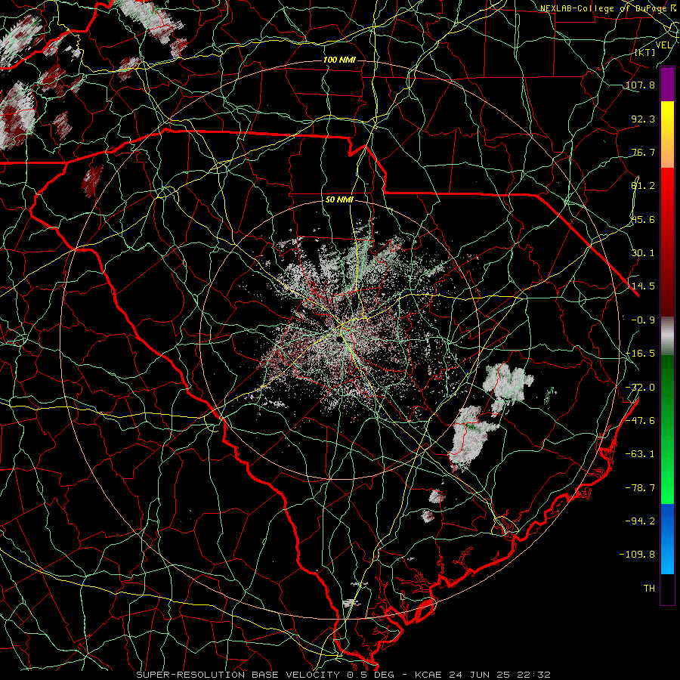Click the -94.2 velocity scale value

pyautogui.click(x=640, y=521)
